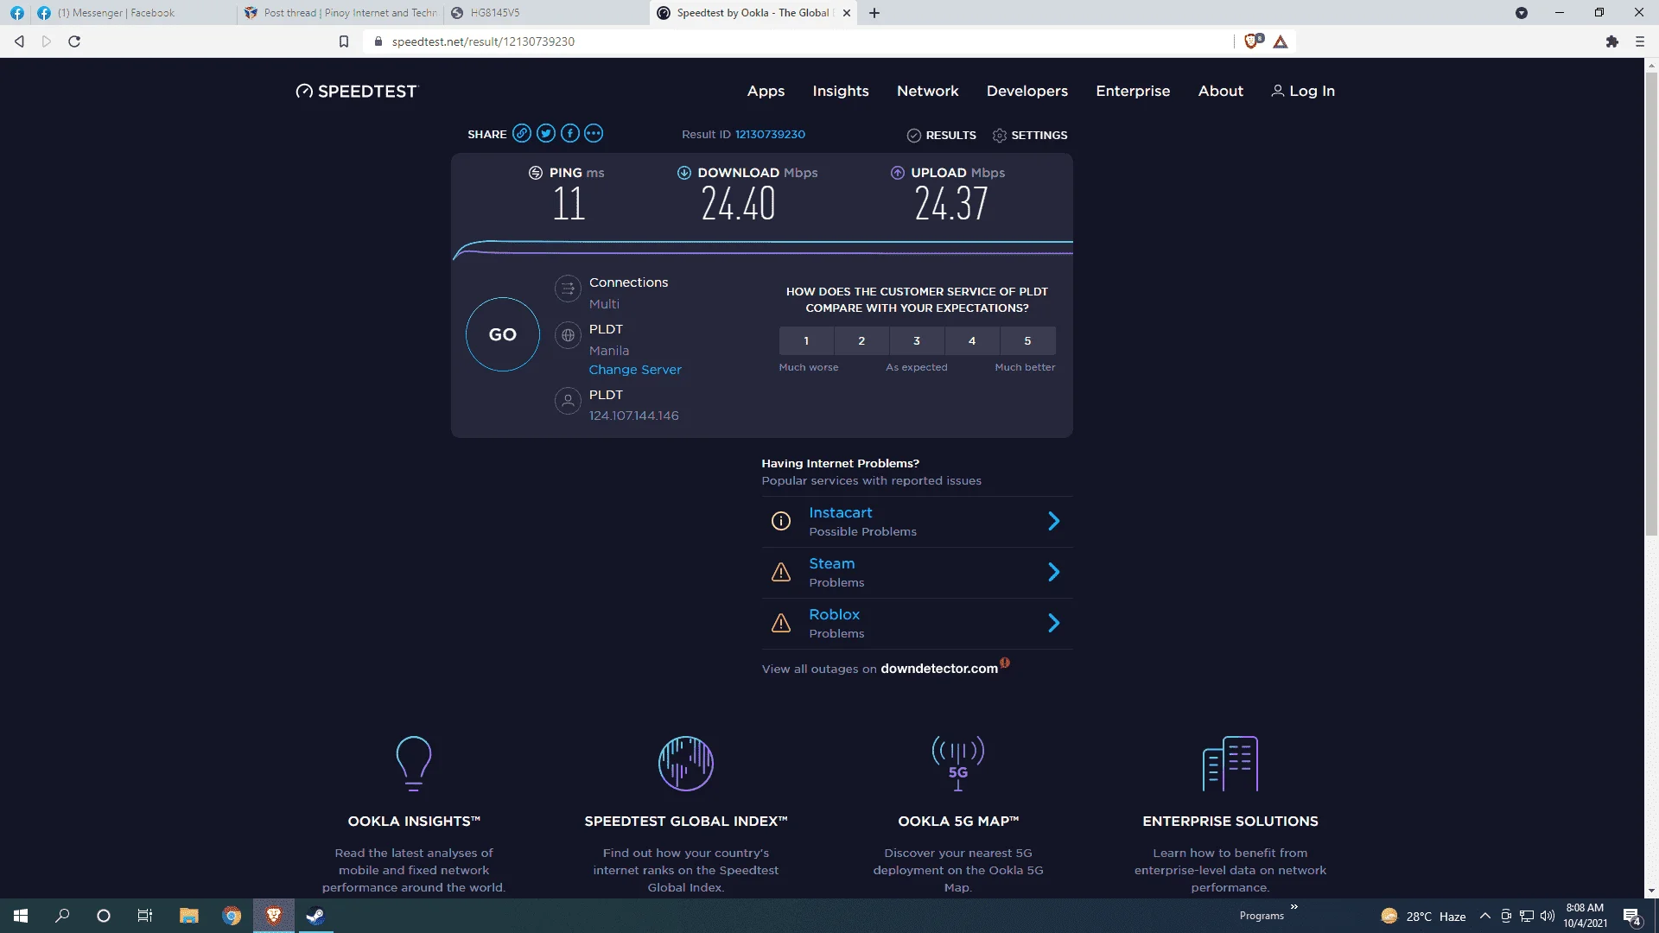This screenshot has height=933, width=1659.
Task: Open the Apps menu
Action: pos(766,92)
